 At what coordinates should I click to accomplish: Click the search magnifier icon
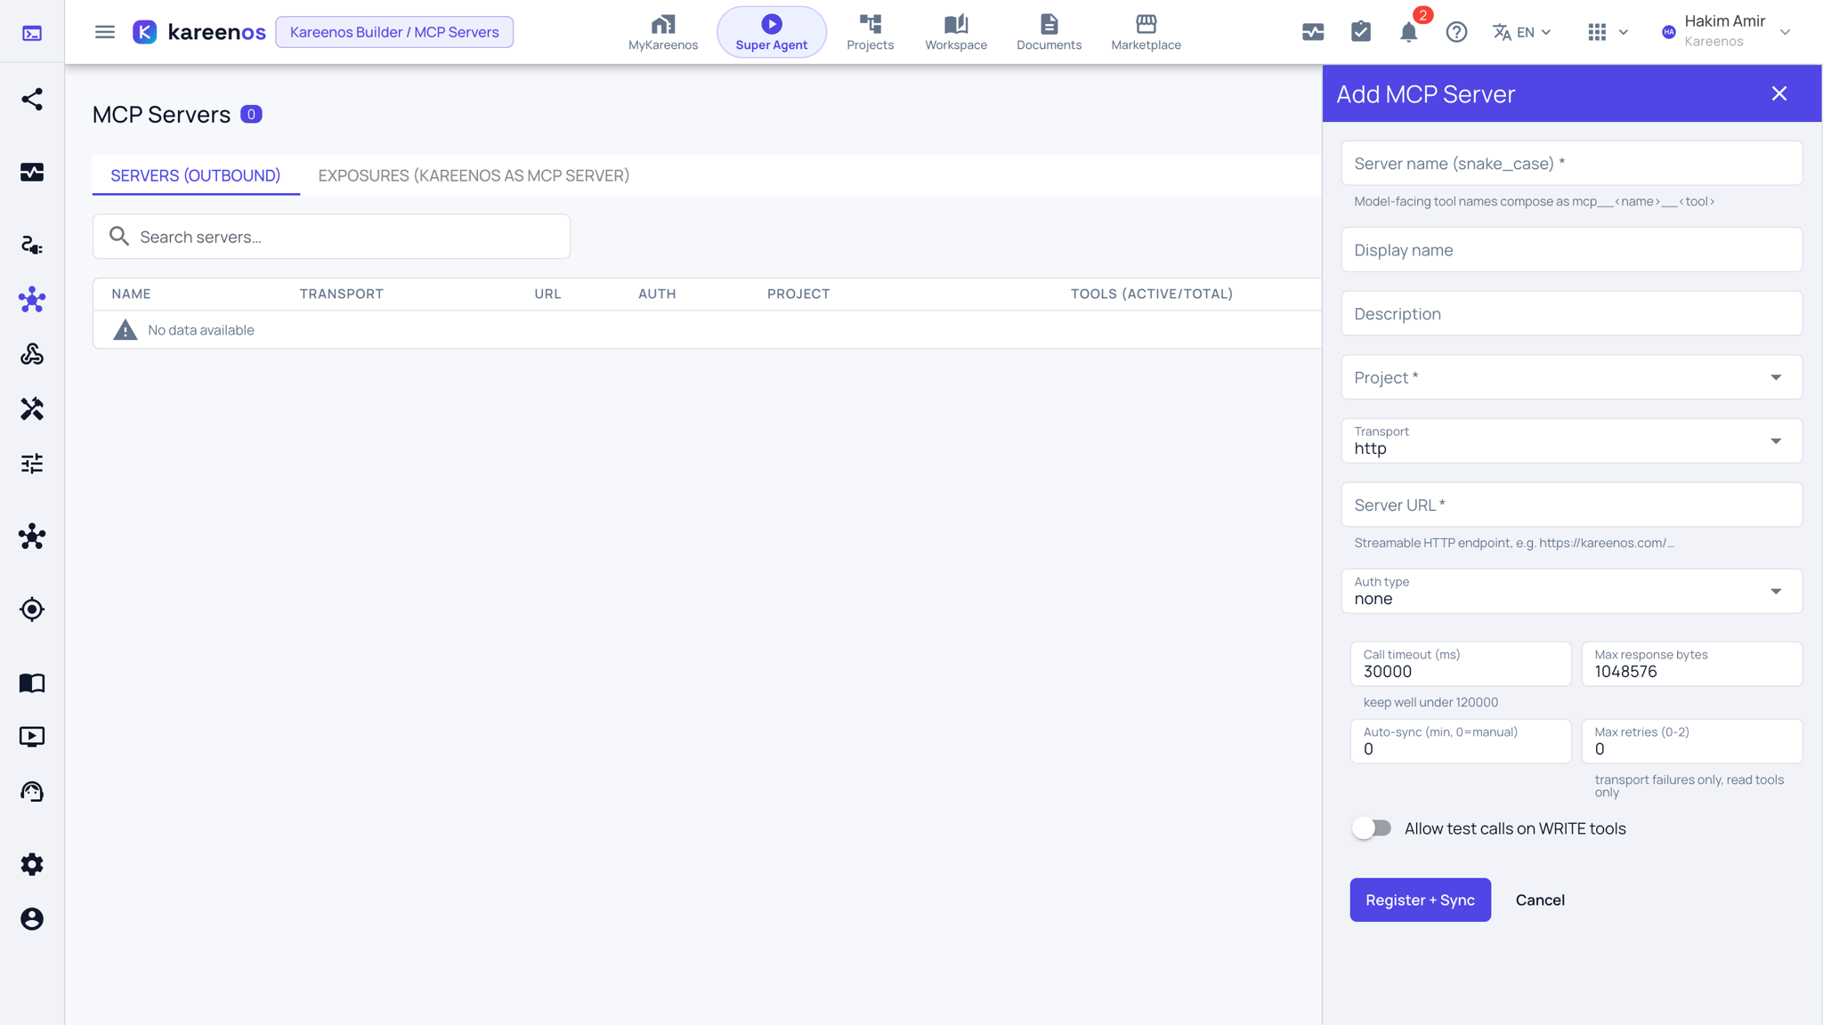point(119,236)
